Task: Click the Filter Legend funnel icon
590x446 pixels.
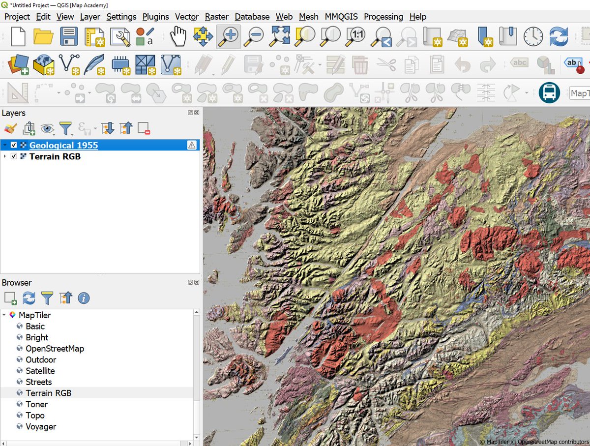Action: (x=65, y=128)
